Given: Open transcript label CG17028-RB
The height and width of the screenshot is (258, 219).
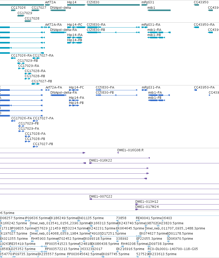Looking at the screenshot, I should coord(35,76).
